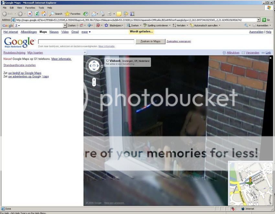
Task: Click the IE Forward arrow button
Action: pyautogui.click(x=20, y=14)
